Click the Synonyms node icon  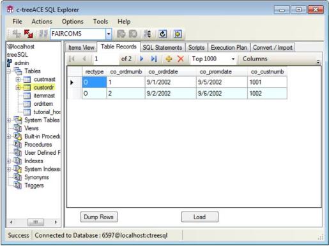pos(18,177)
